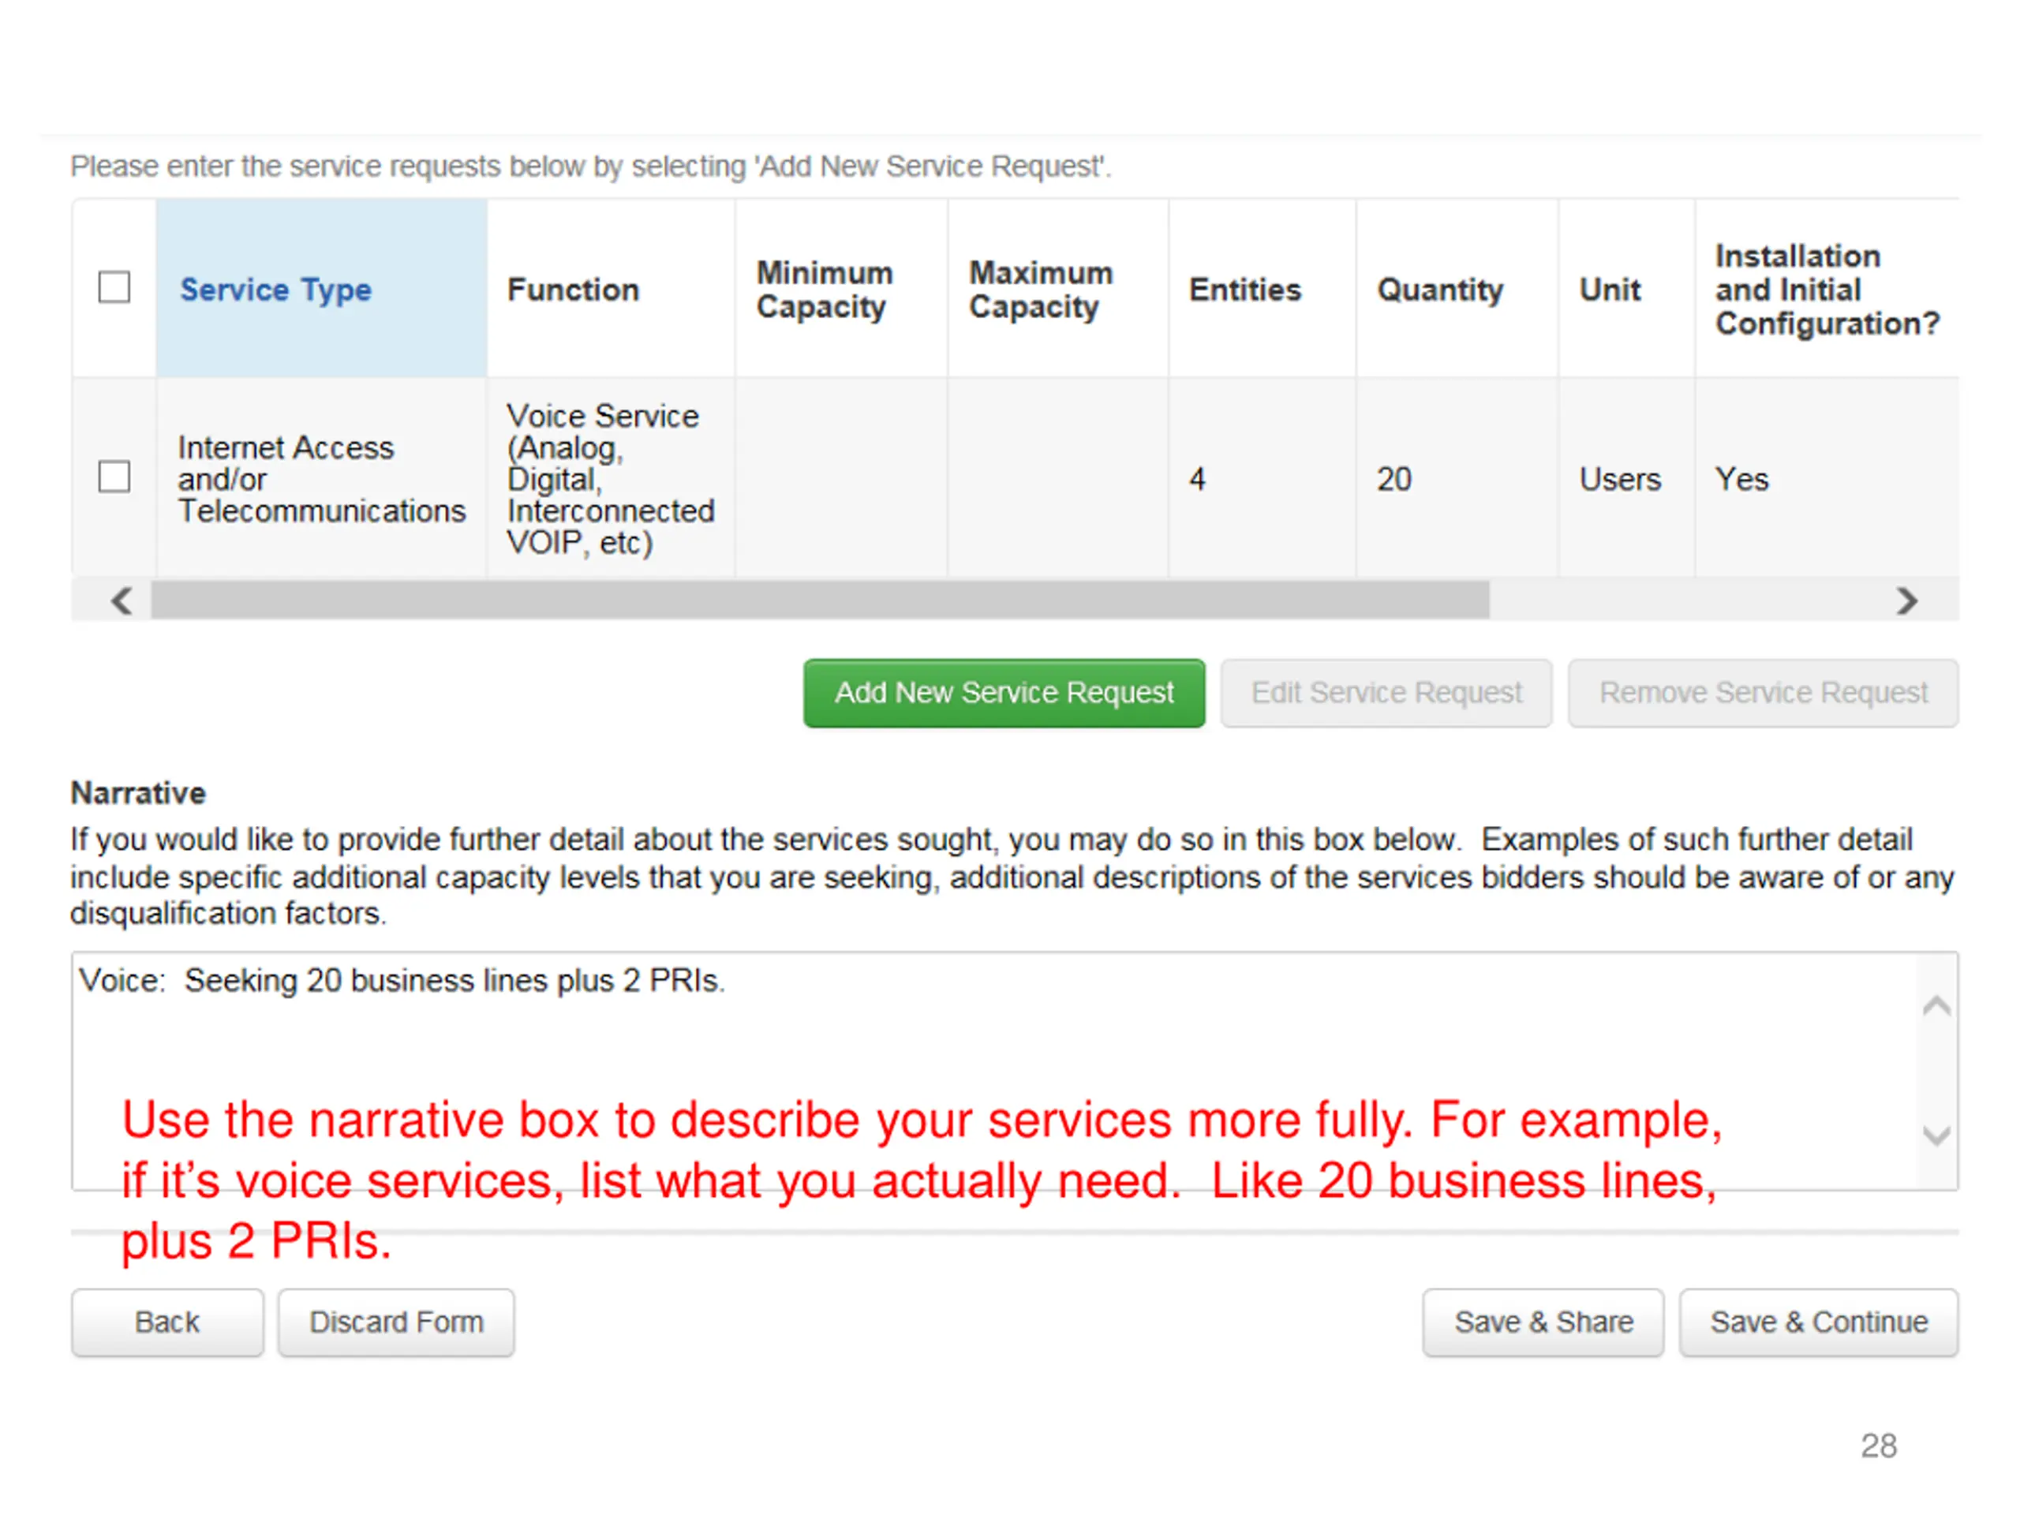Click Remove Service Request button
Image resolution: width=2020 pixels, height=1515 pixels.
[1763, 693]
